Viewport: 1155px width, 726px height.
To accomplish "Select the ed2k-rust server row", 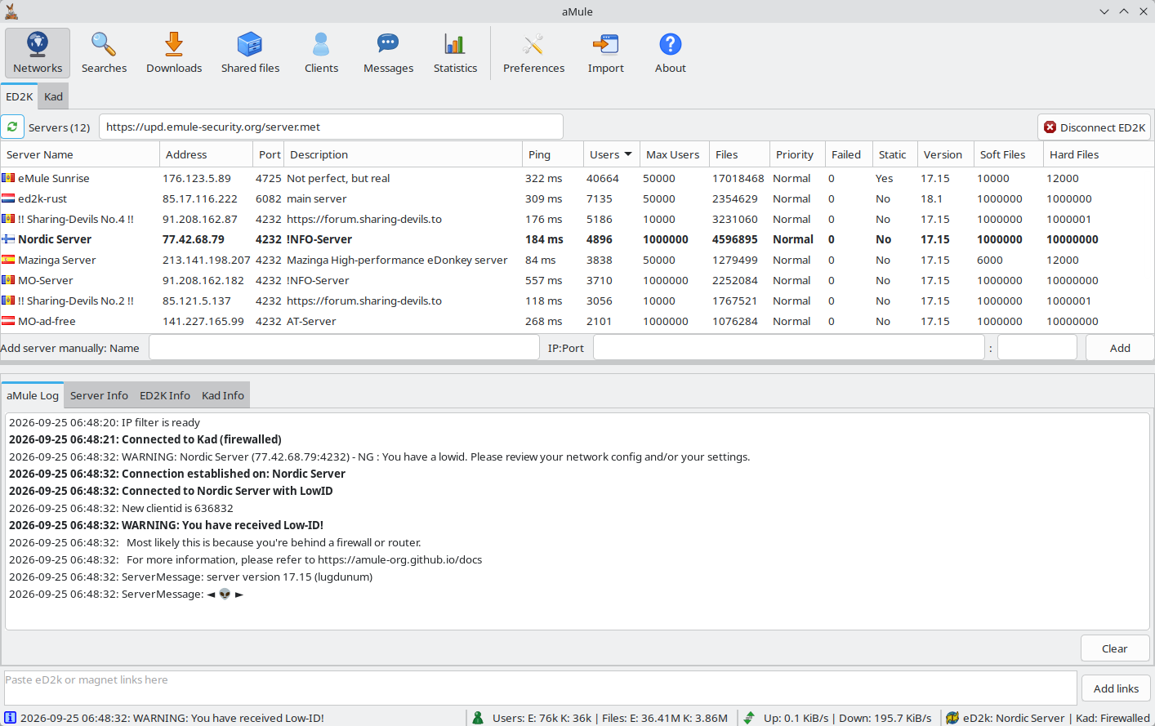I will (x=576, y=198).
